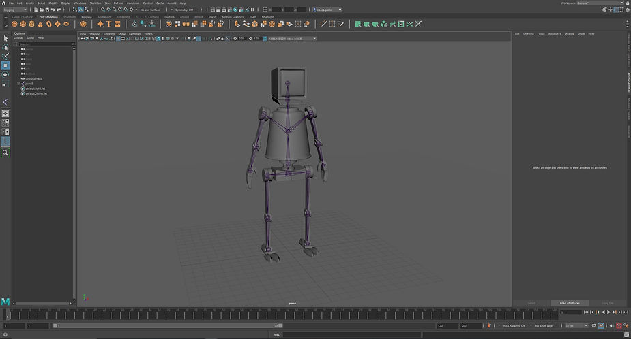Jump to end of playback range
Screen dimensions: 631x339
pos(626,312)
